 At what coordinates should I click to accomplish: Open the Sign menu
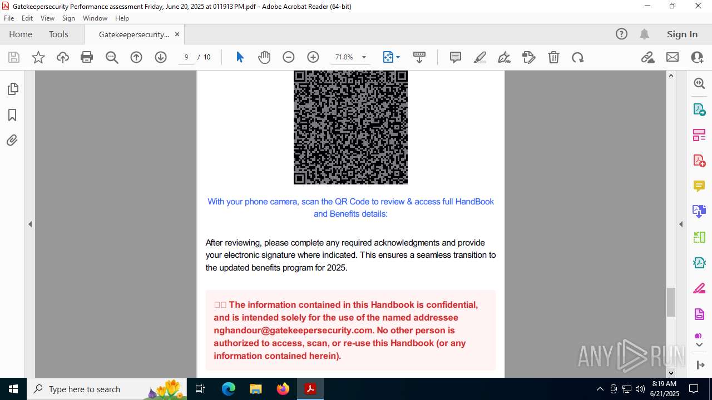[68, 18]
